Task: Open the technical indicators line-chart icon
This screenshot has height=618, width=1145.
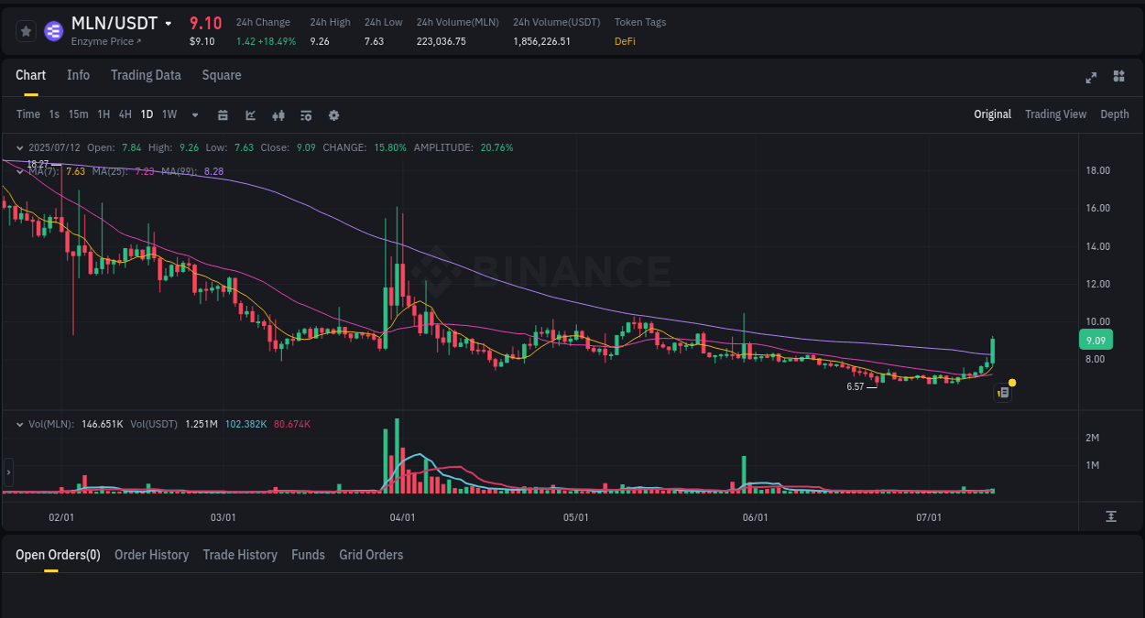Action: click(x=250, y=115)
